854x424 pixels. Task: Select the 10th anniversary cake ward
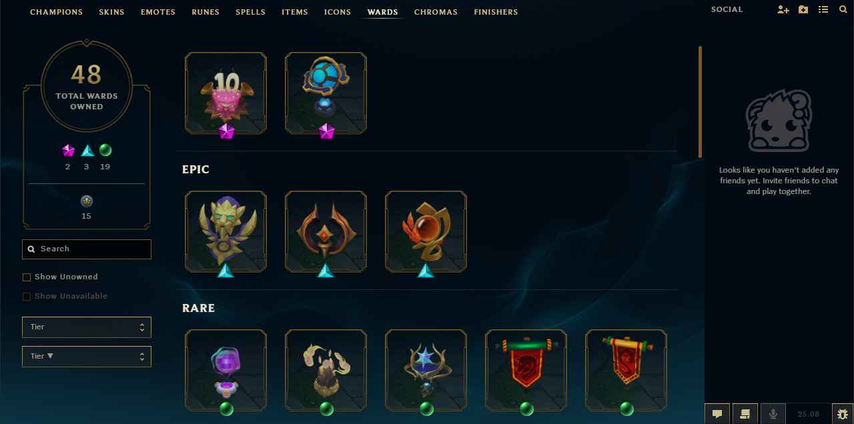click(226, 93)
